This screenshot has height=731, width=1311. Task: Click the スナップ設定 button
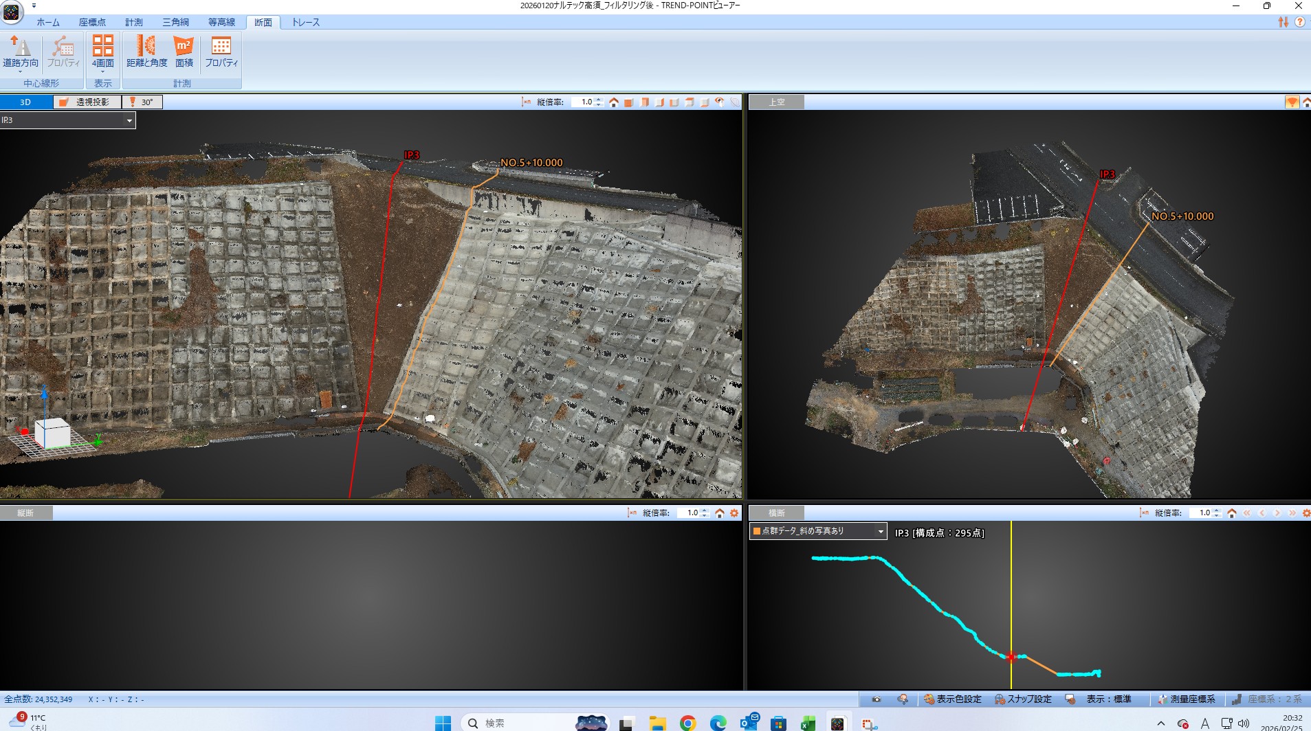[x=1023, y=699]
